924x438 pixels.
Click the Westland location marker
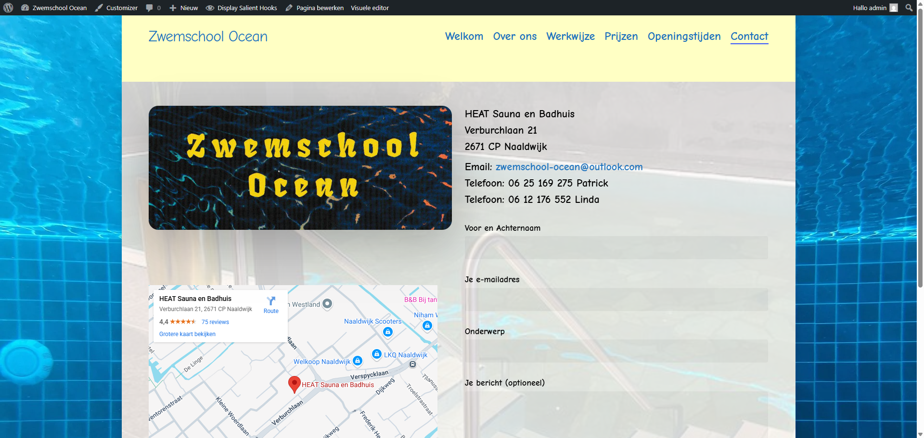tap(327, 304)
